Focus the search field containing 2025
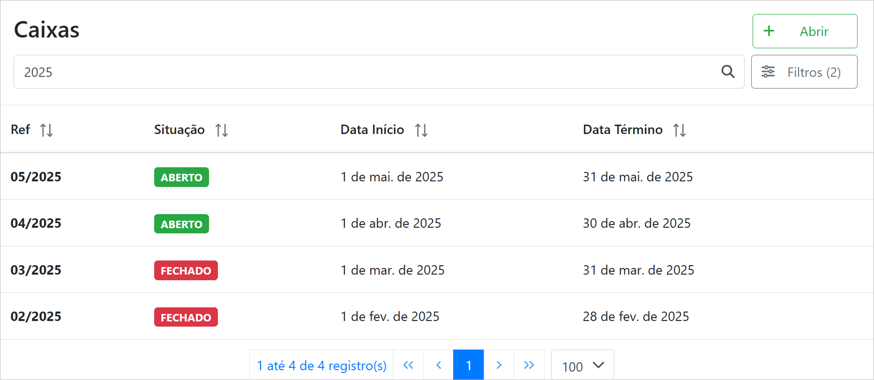This screenshot has height=380, width=874. point(366,72)
